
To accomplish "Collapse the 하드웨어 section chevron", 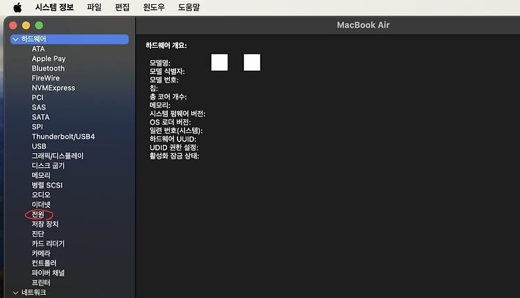I will [x=15, y=39].
